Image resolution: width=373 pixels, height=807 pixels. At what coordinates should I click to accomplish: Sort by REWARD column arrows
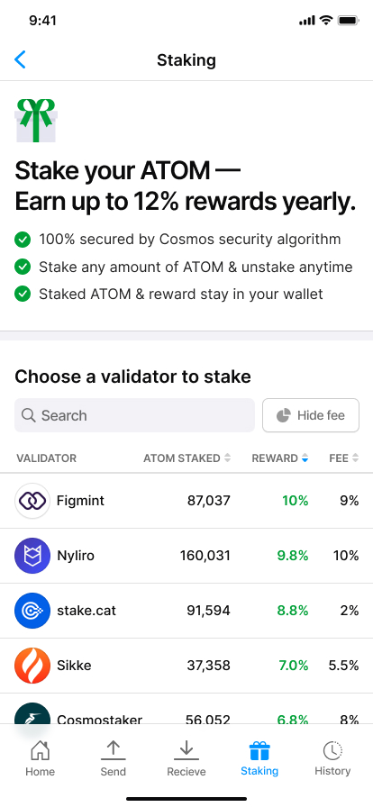tap(305, 458)
